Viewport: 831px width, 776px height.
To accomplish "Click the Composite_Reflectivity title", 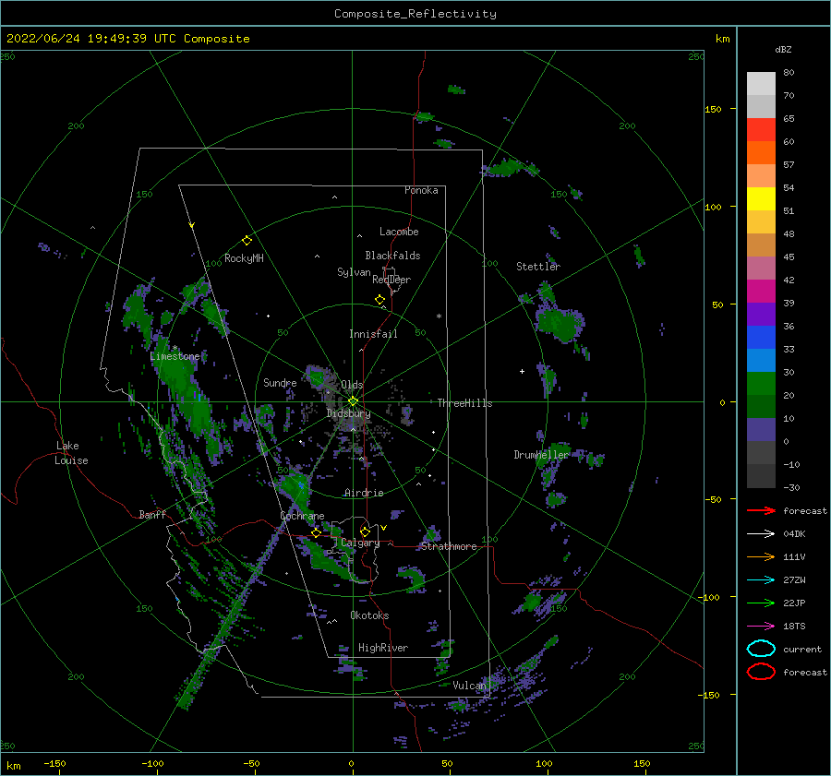I will 415,14.
